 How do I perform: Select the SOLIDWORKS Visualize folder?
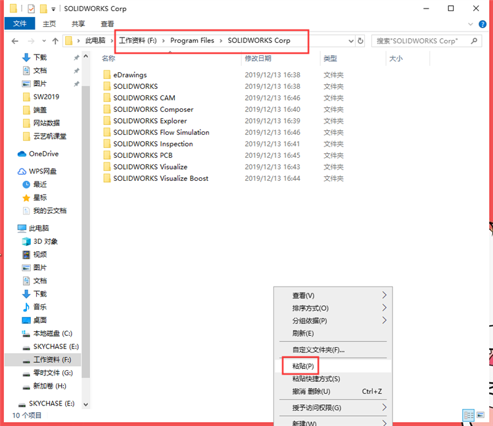[151, 167]
